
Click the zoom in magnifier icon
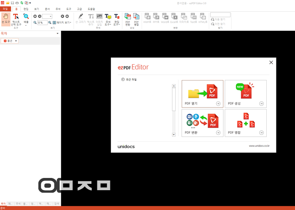[50, 23]
